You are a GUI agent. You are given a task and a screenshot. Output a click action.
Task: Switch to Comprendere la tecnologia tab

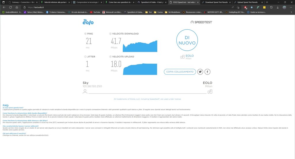[x=88, y=2]
